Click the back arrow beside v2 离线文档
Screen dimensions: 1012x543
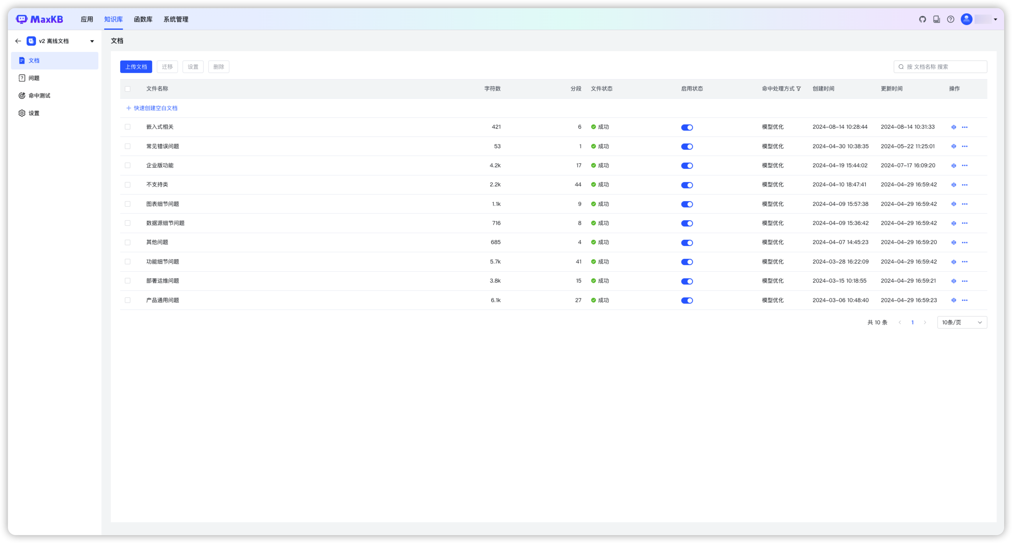(18, 41)
